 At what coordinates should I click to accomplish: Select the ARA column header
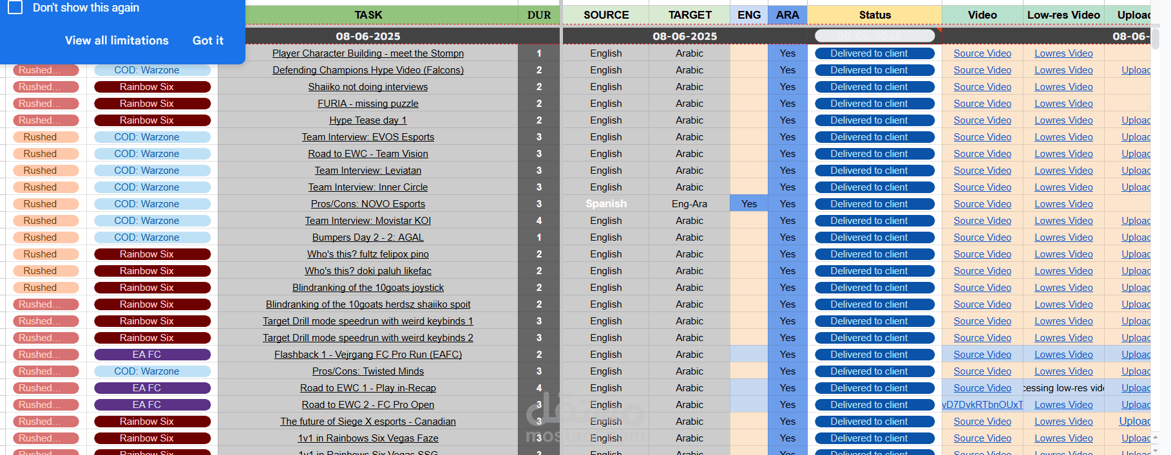tap(788, 15)
